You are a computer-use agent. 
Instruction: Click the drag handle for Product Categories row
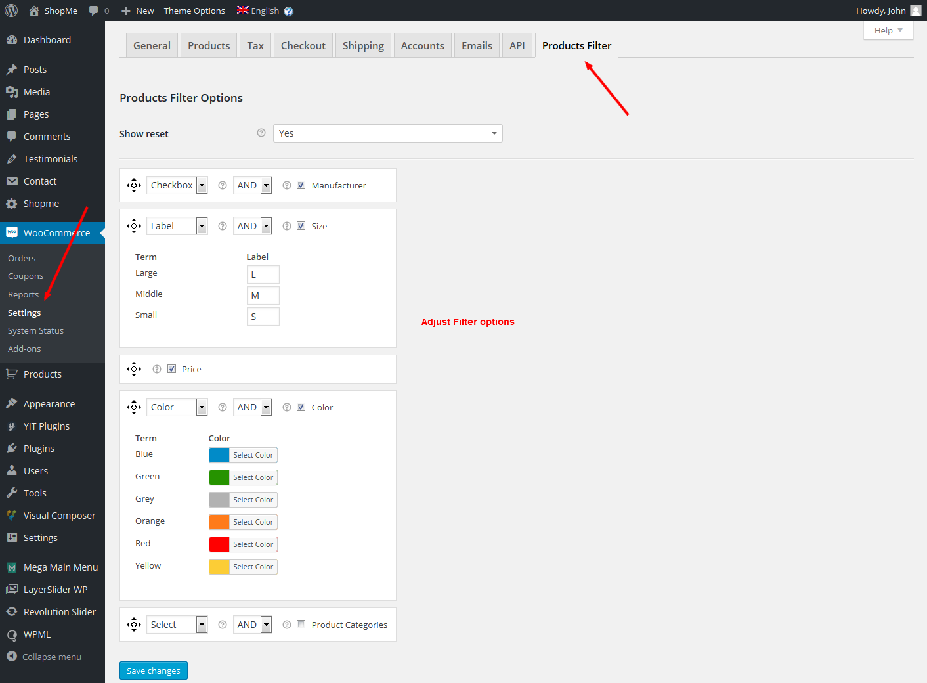point(134,625)
